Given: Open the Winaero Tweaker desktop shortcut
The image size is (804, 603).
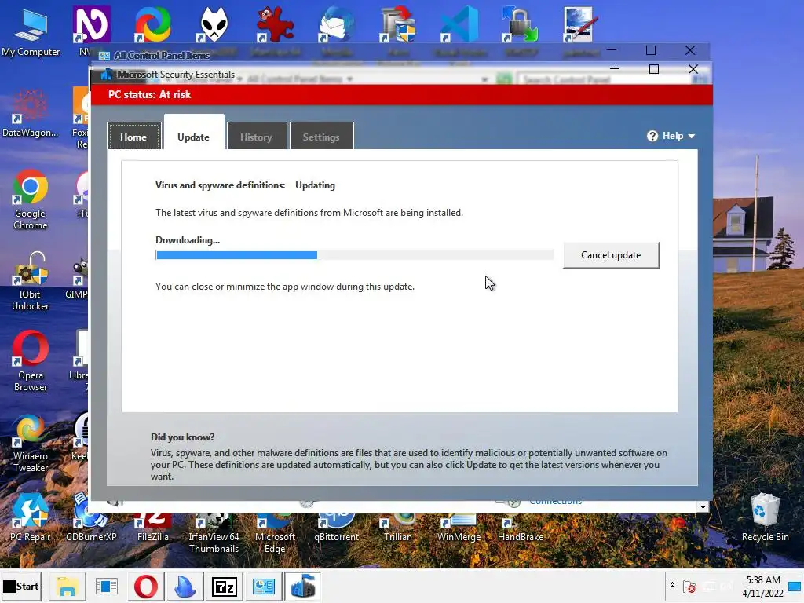Looking at the screenshot, I should click(31, 443).
